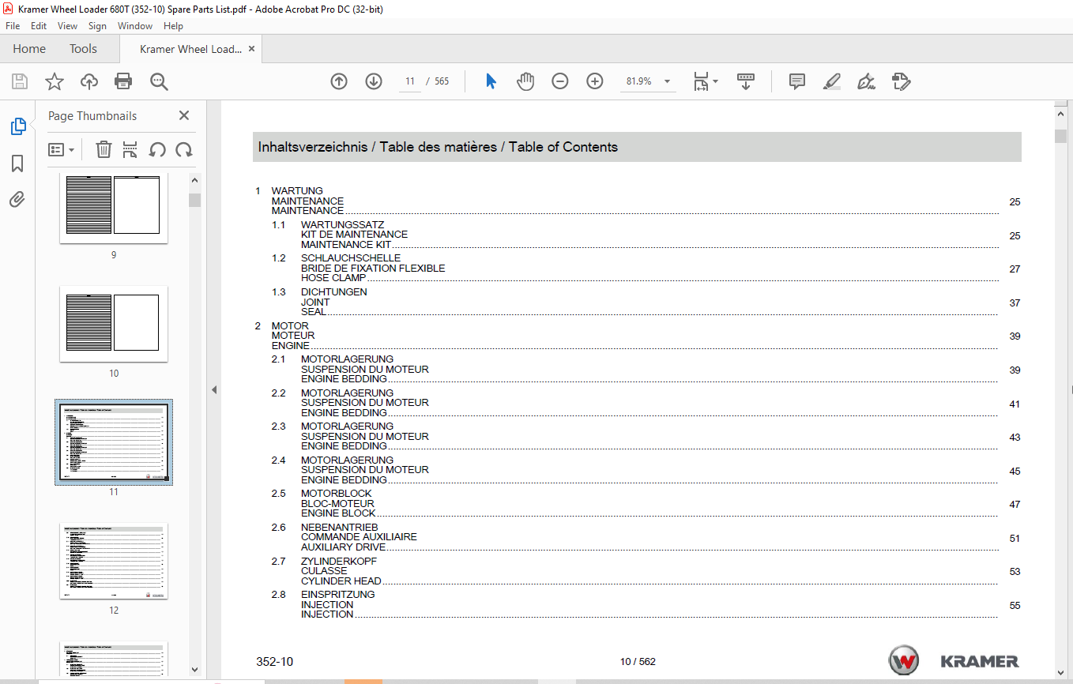Click the 2.5 MOTORBLOCK contents entry
This screenshot has width=1073, height=684.
point(646,503)
